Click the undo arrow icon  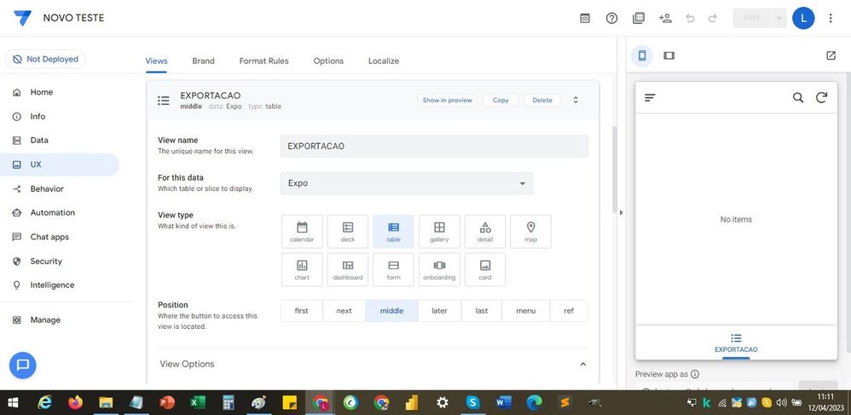pos(691,18)
